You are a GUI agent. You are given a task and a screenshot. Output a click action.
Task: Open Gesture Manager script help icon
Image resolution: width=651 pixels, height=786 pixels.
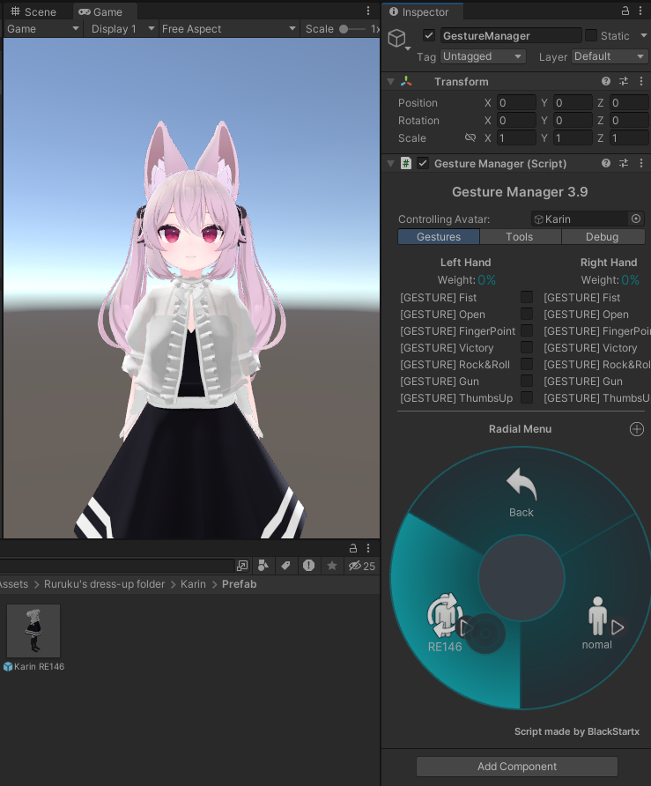[606, 163]
